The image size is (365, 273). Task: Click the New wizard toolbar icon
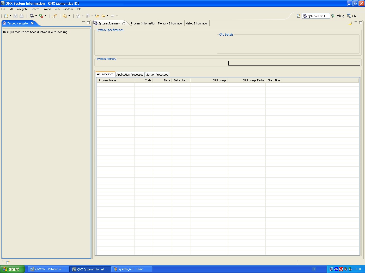point(6,16)
